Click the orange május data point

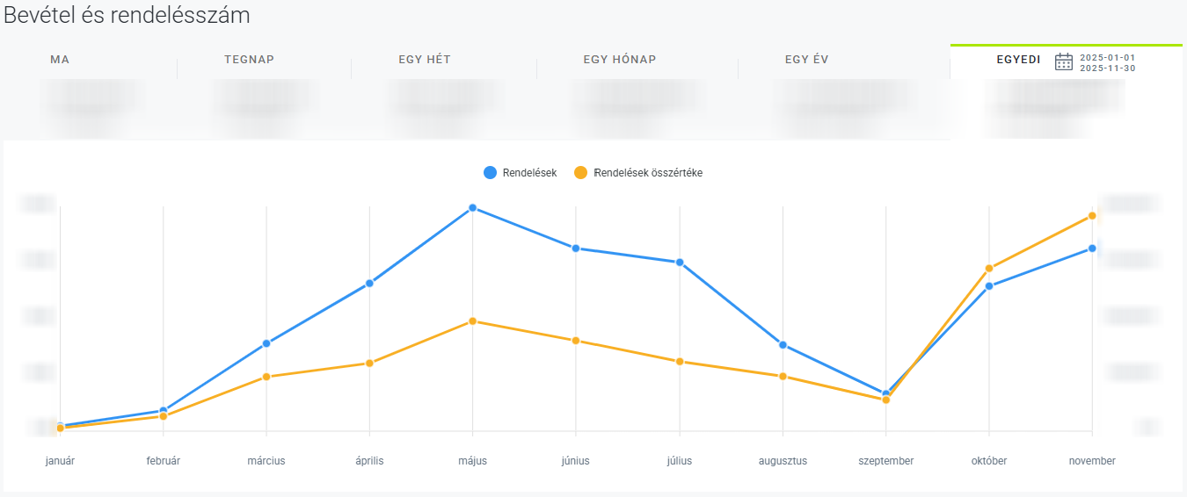coord(473,321)
